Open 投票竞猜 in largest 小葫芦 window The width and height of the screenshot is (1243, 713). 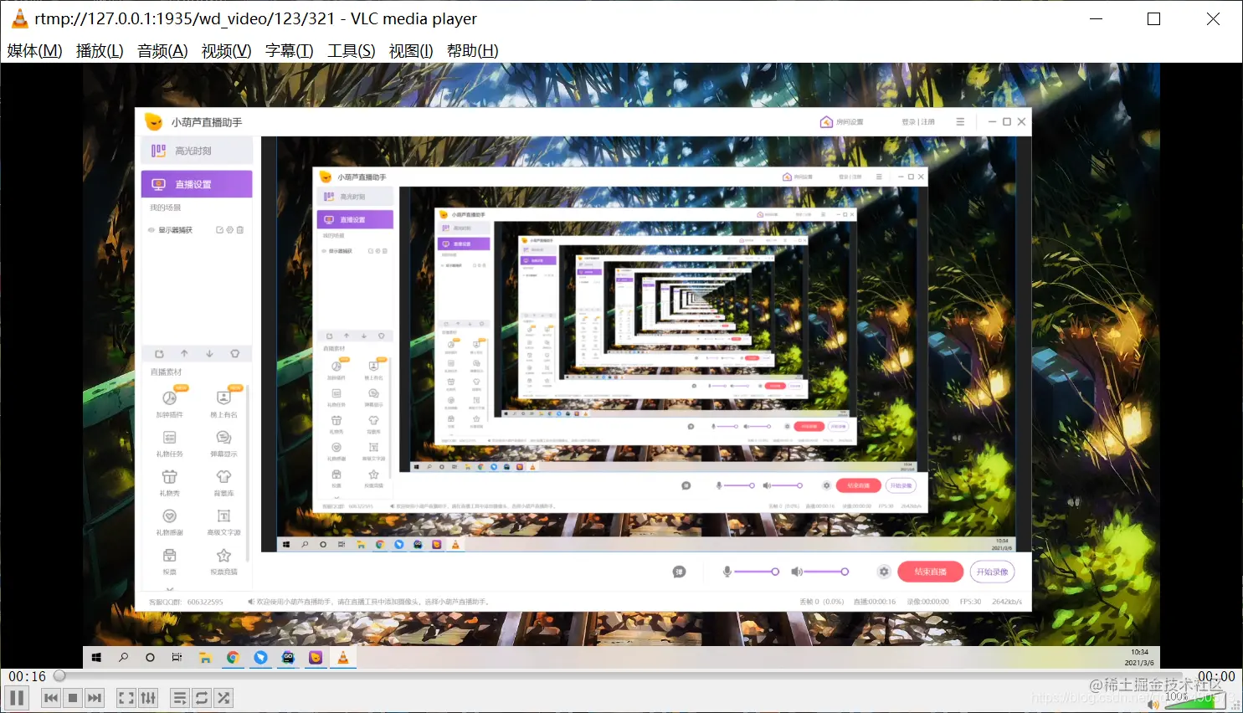click(x=223, y=561)
